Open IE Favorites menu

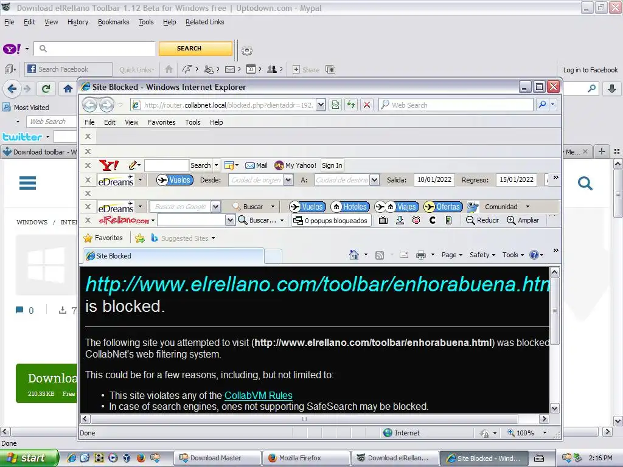pos(161,122)
